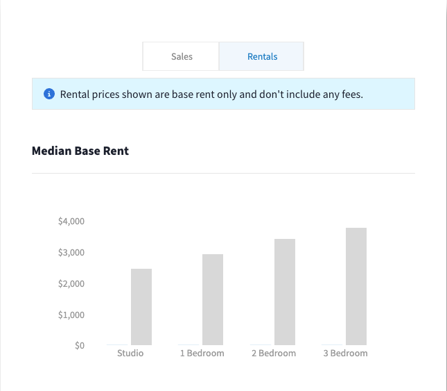Click the gray 2 Bedroom rent bar

point(285,292)
